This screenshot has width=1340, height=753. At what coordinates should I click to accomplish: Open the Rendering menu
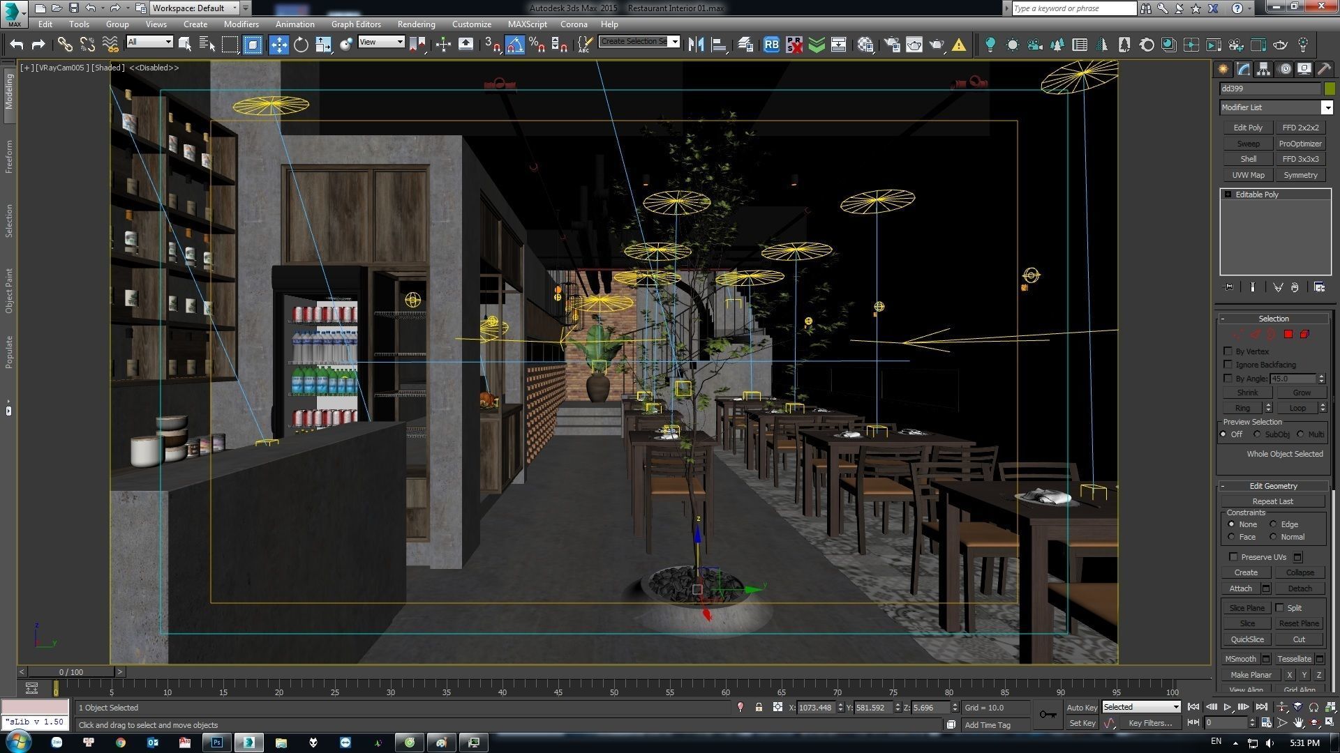pyautogui.click(x=416, y=24)
